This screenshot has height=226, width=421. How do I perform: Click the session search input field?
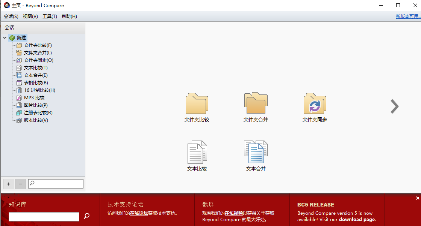(x=56, y=184)
